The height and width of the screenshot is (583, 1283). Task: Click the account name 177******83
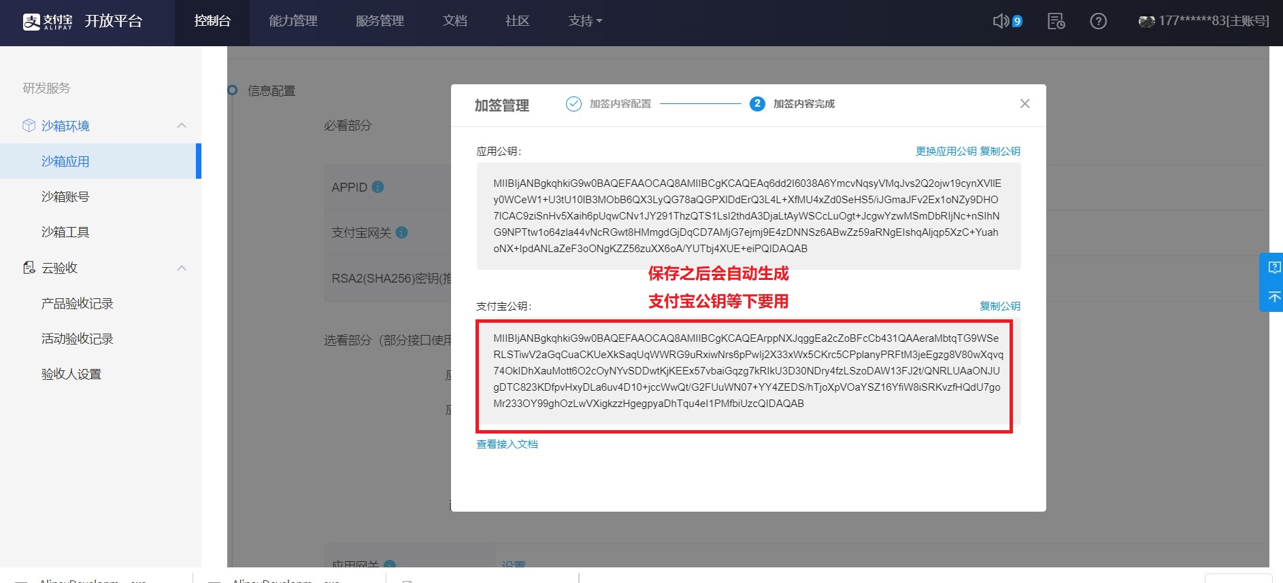[1214, 21]
